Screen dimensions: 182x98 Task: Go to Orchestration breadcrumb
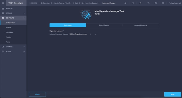pyautogui.click(x=45, y=3)
